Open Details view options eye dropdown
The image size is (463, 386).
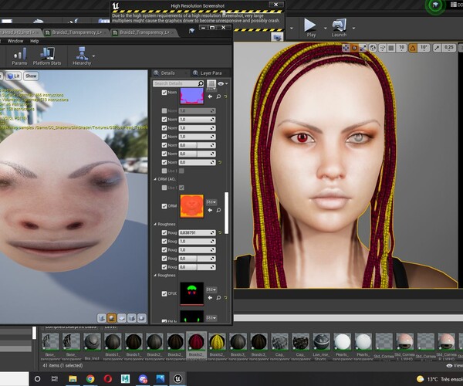coord(223,83)
